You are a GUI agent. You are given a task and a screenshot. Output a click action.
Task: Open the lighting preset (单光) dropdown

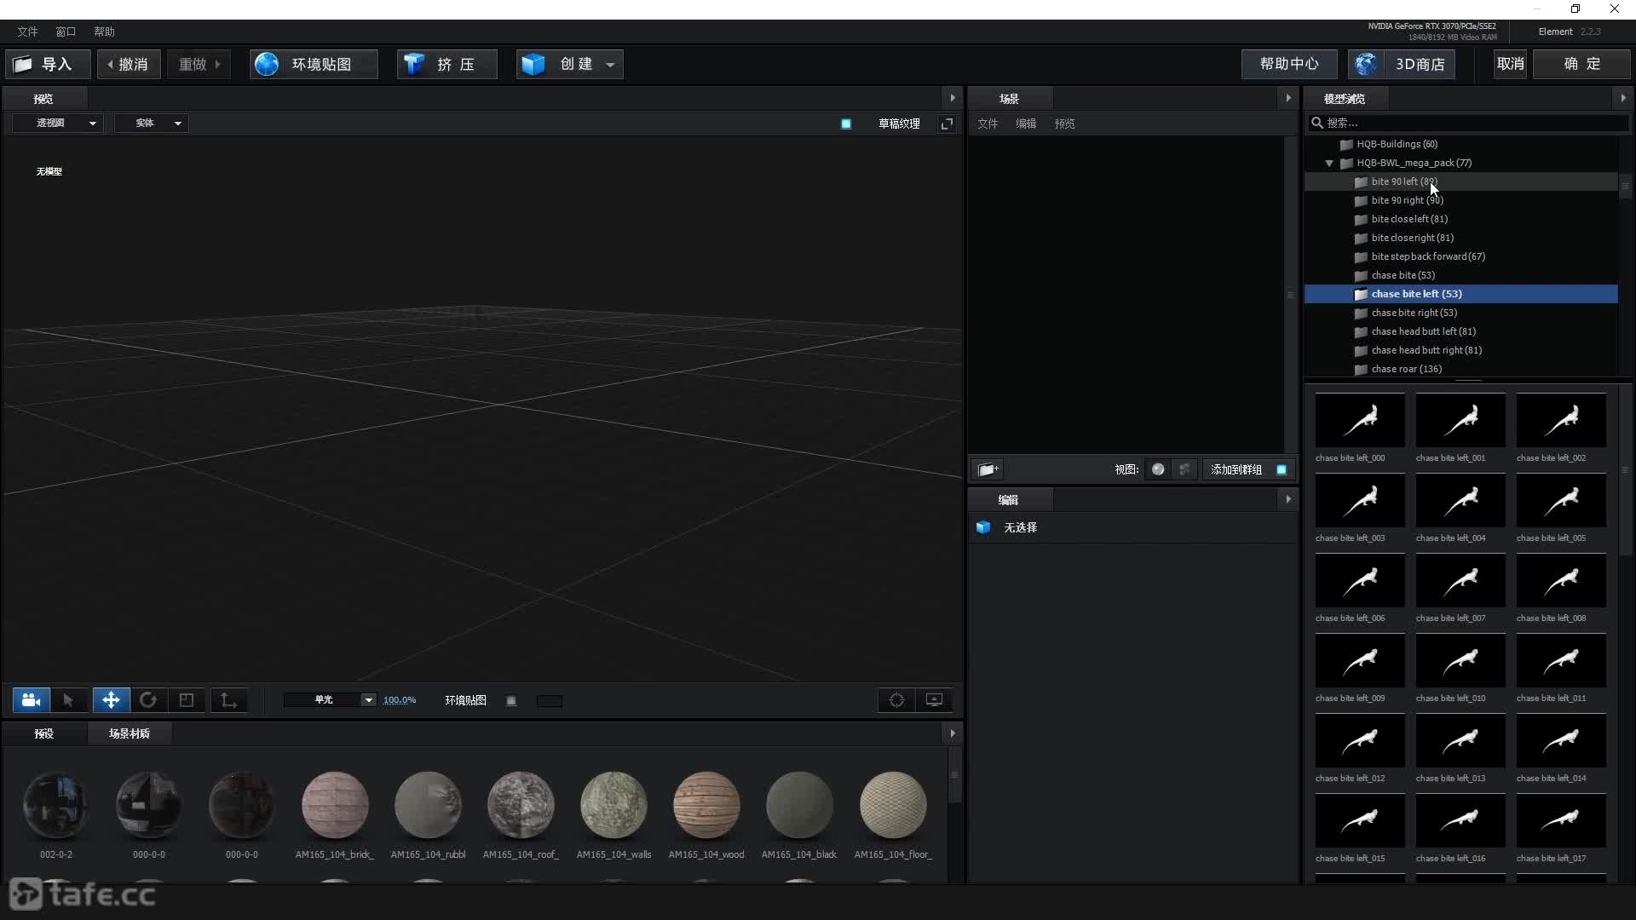[x=330, y=700]
